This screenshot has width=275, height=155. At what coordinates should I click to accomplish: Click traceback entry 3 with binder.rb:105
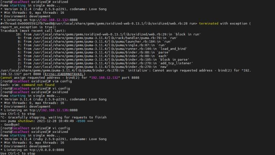click(104, 60)
